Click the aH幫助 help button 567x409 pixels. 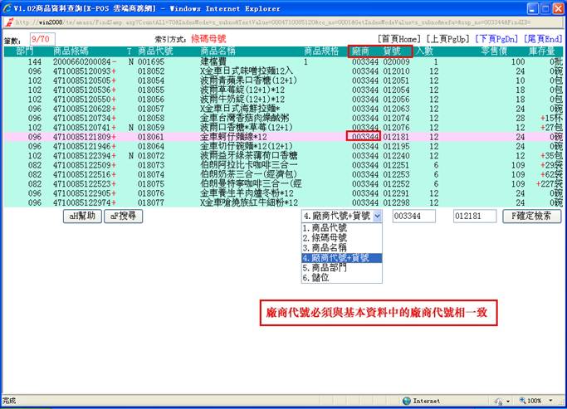(82, 216)
